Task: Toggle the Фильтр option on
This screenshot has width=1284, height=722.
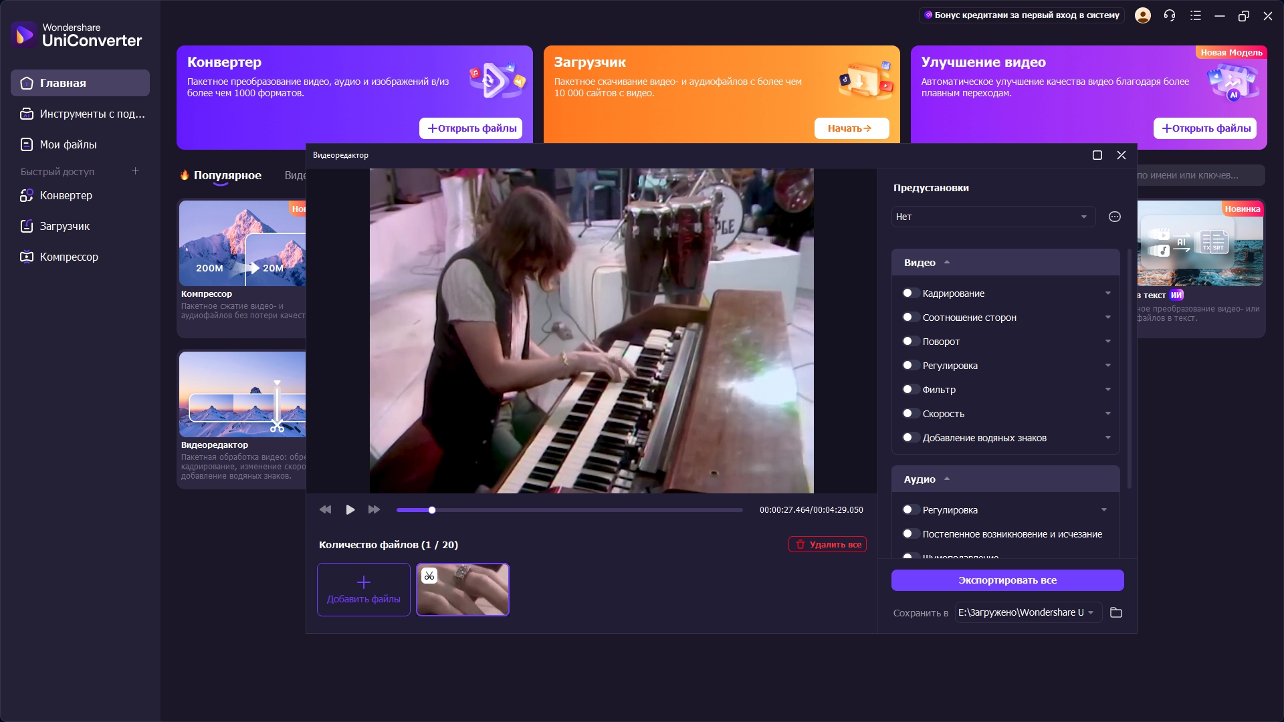Action: (x=909, y=390)
